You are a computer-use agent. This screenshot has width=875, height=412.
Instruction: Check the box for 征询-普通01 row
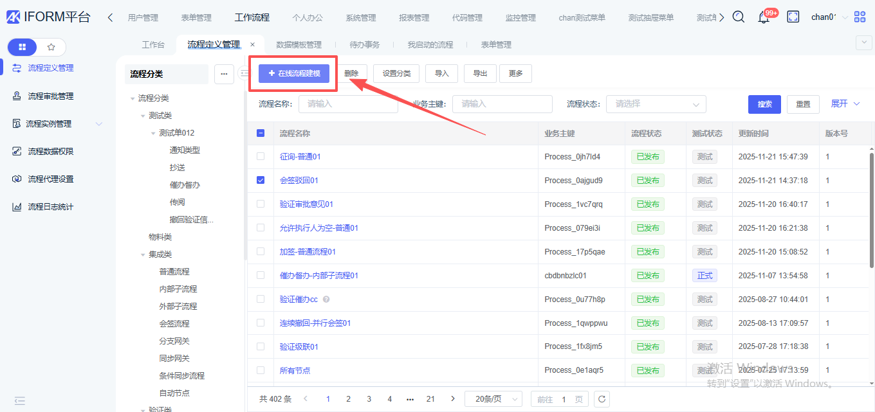click(261, 156)
